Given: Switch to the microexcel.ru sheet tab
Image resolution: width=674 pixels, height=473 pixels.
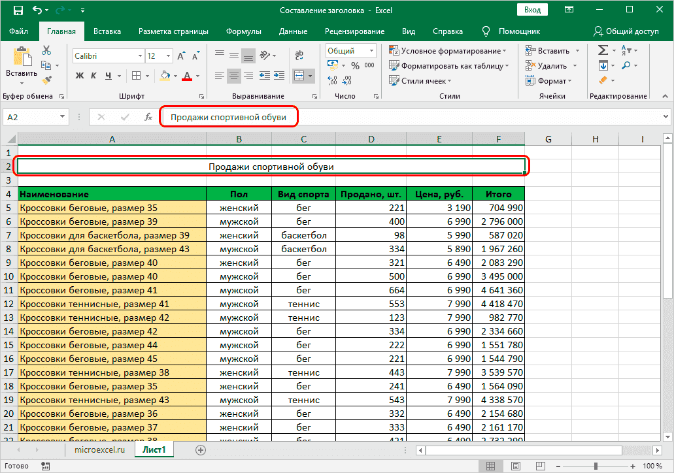Looking at the screenshot, I should pos(99,450).
